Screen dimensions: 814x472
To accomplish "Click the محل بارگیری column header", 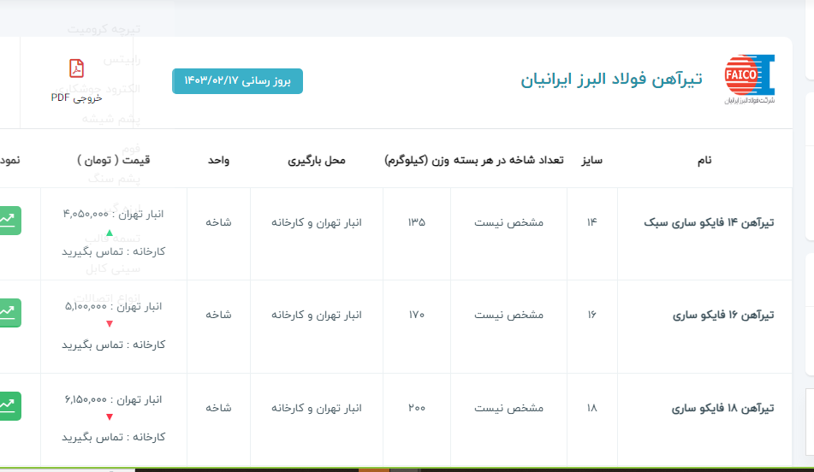I will 316,160.
